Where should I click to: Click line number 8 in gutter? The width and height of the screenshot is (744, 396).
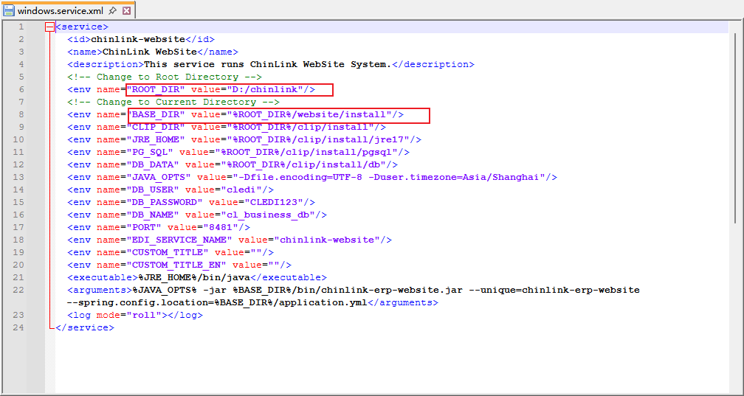click(21, 115)
